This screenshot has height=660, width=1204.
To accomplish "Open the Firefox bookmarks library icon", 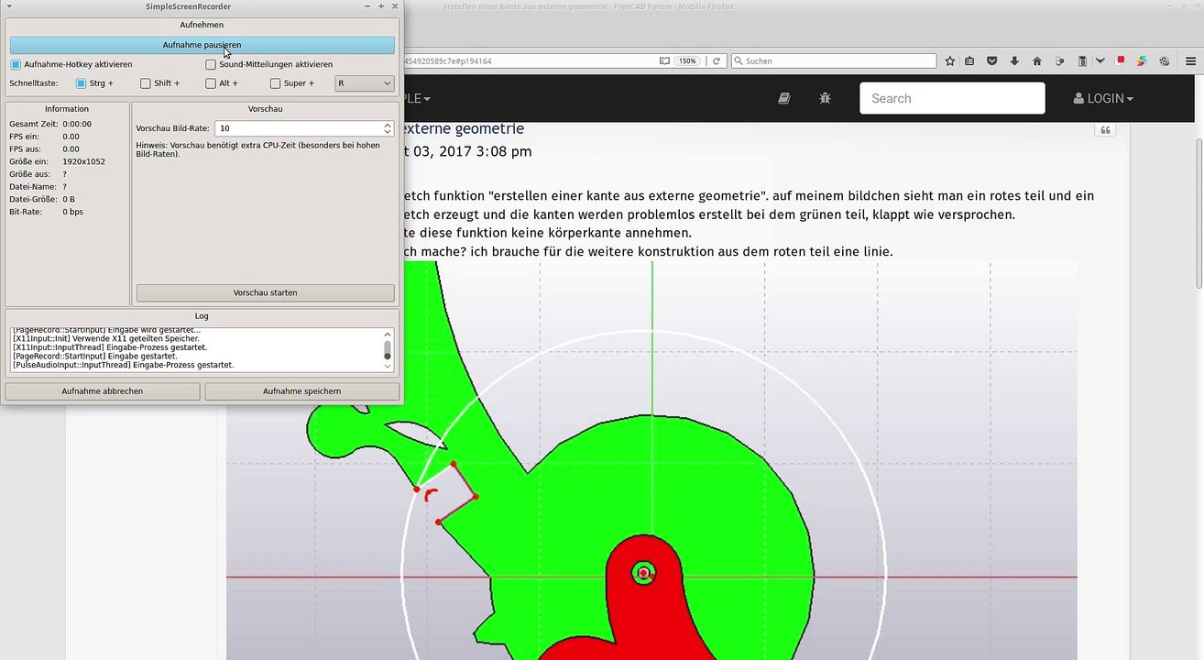I will [x=970, y=61].
